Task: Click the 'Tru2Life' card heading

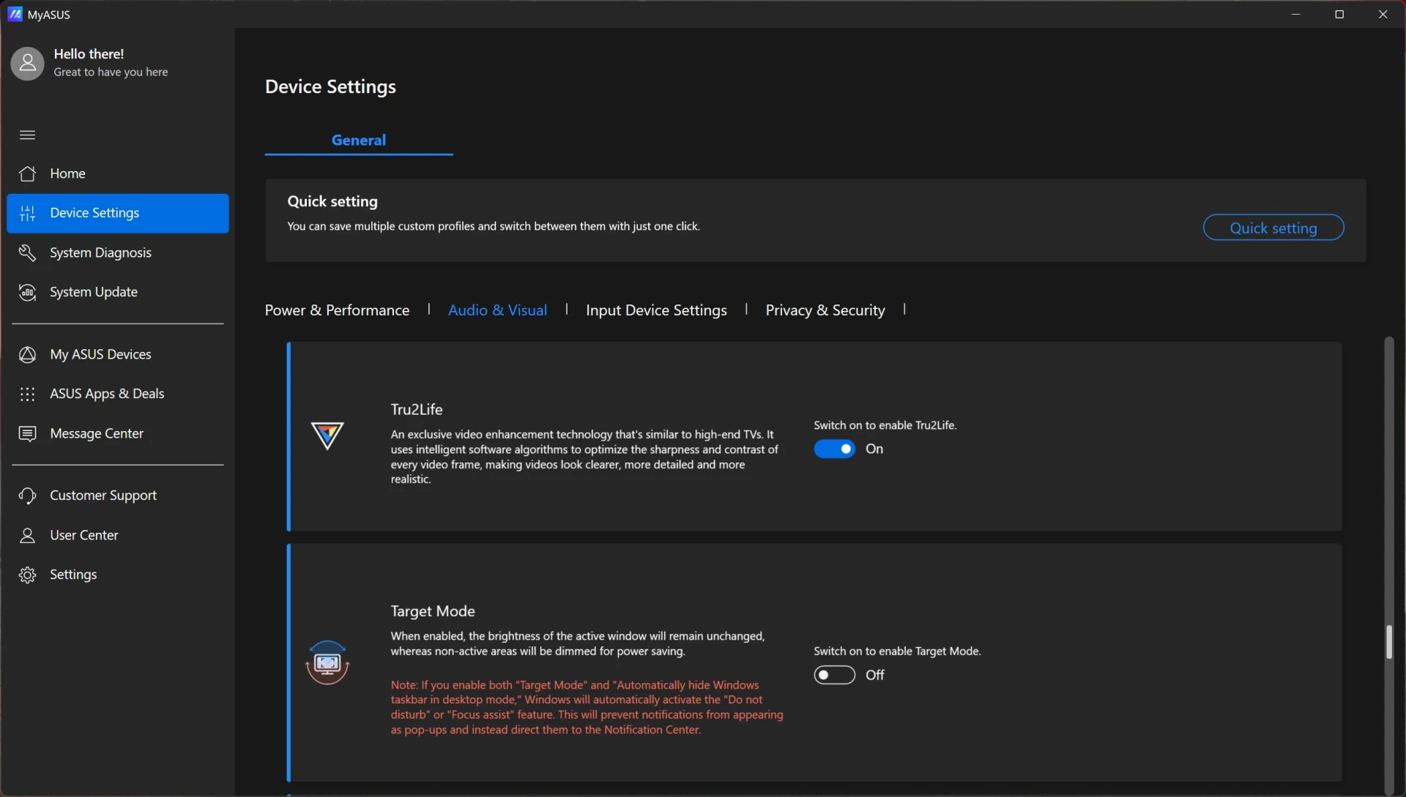Action: point(416,409)
